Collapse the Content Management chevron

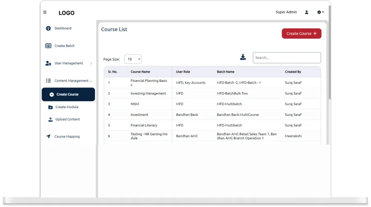[91, 81]
